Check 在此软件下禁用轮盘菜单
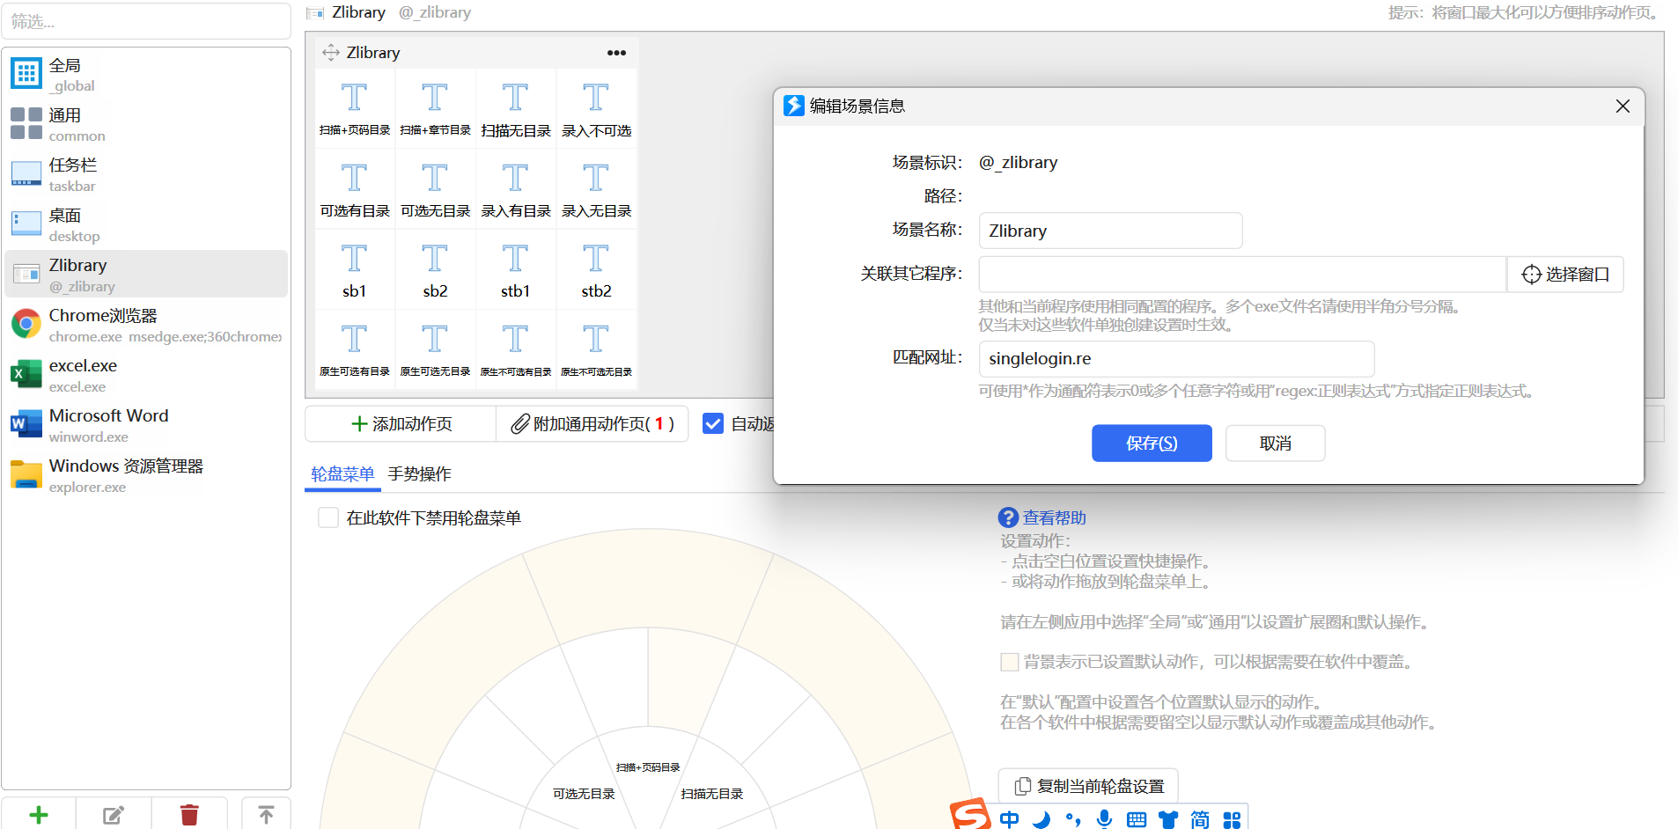Viewport: 1678px width, 829px height. click(x=328, y=517)
